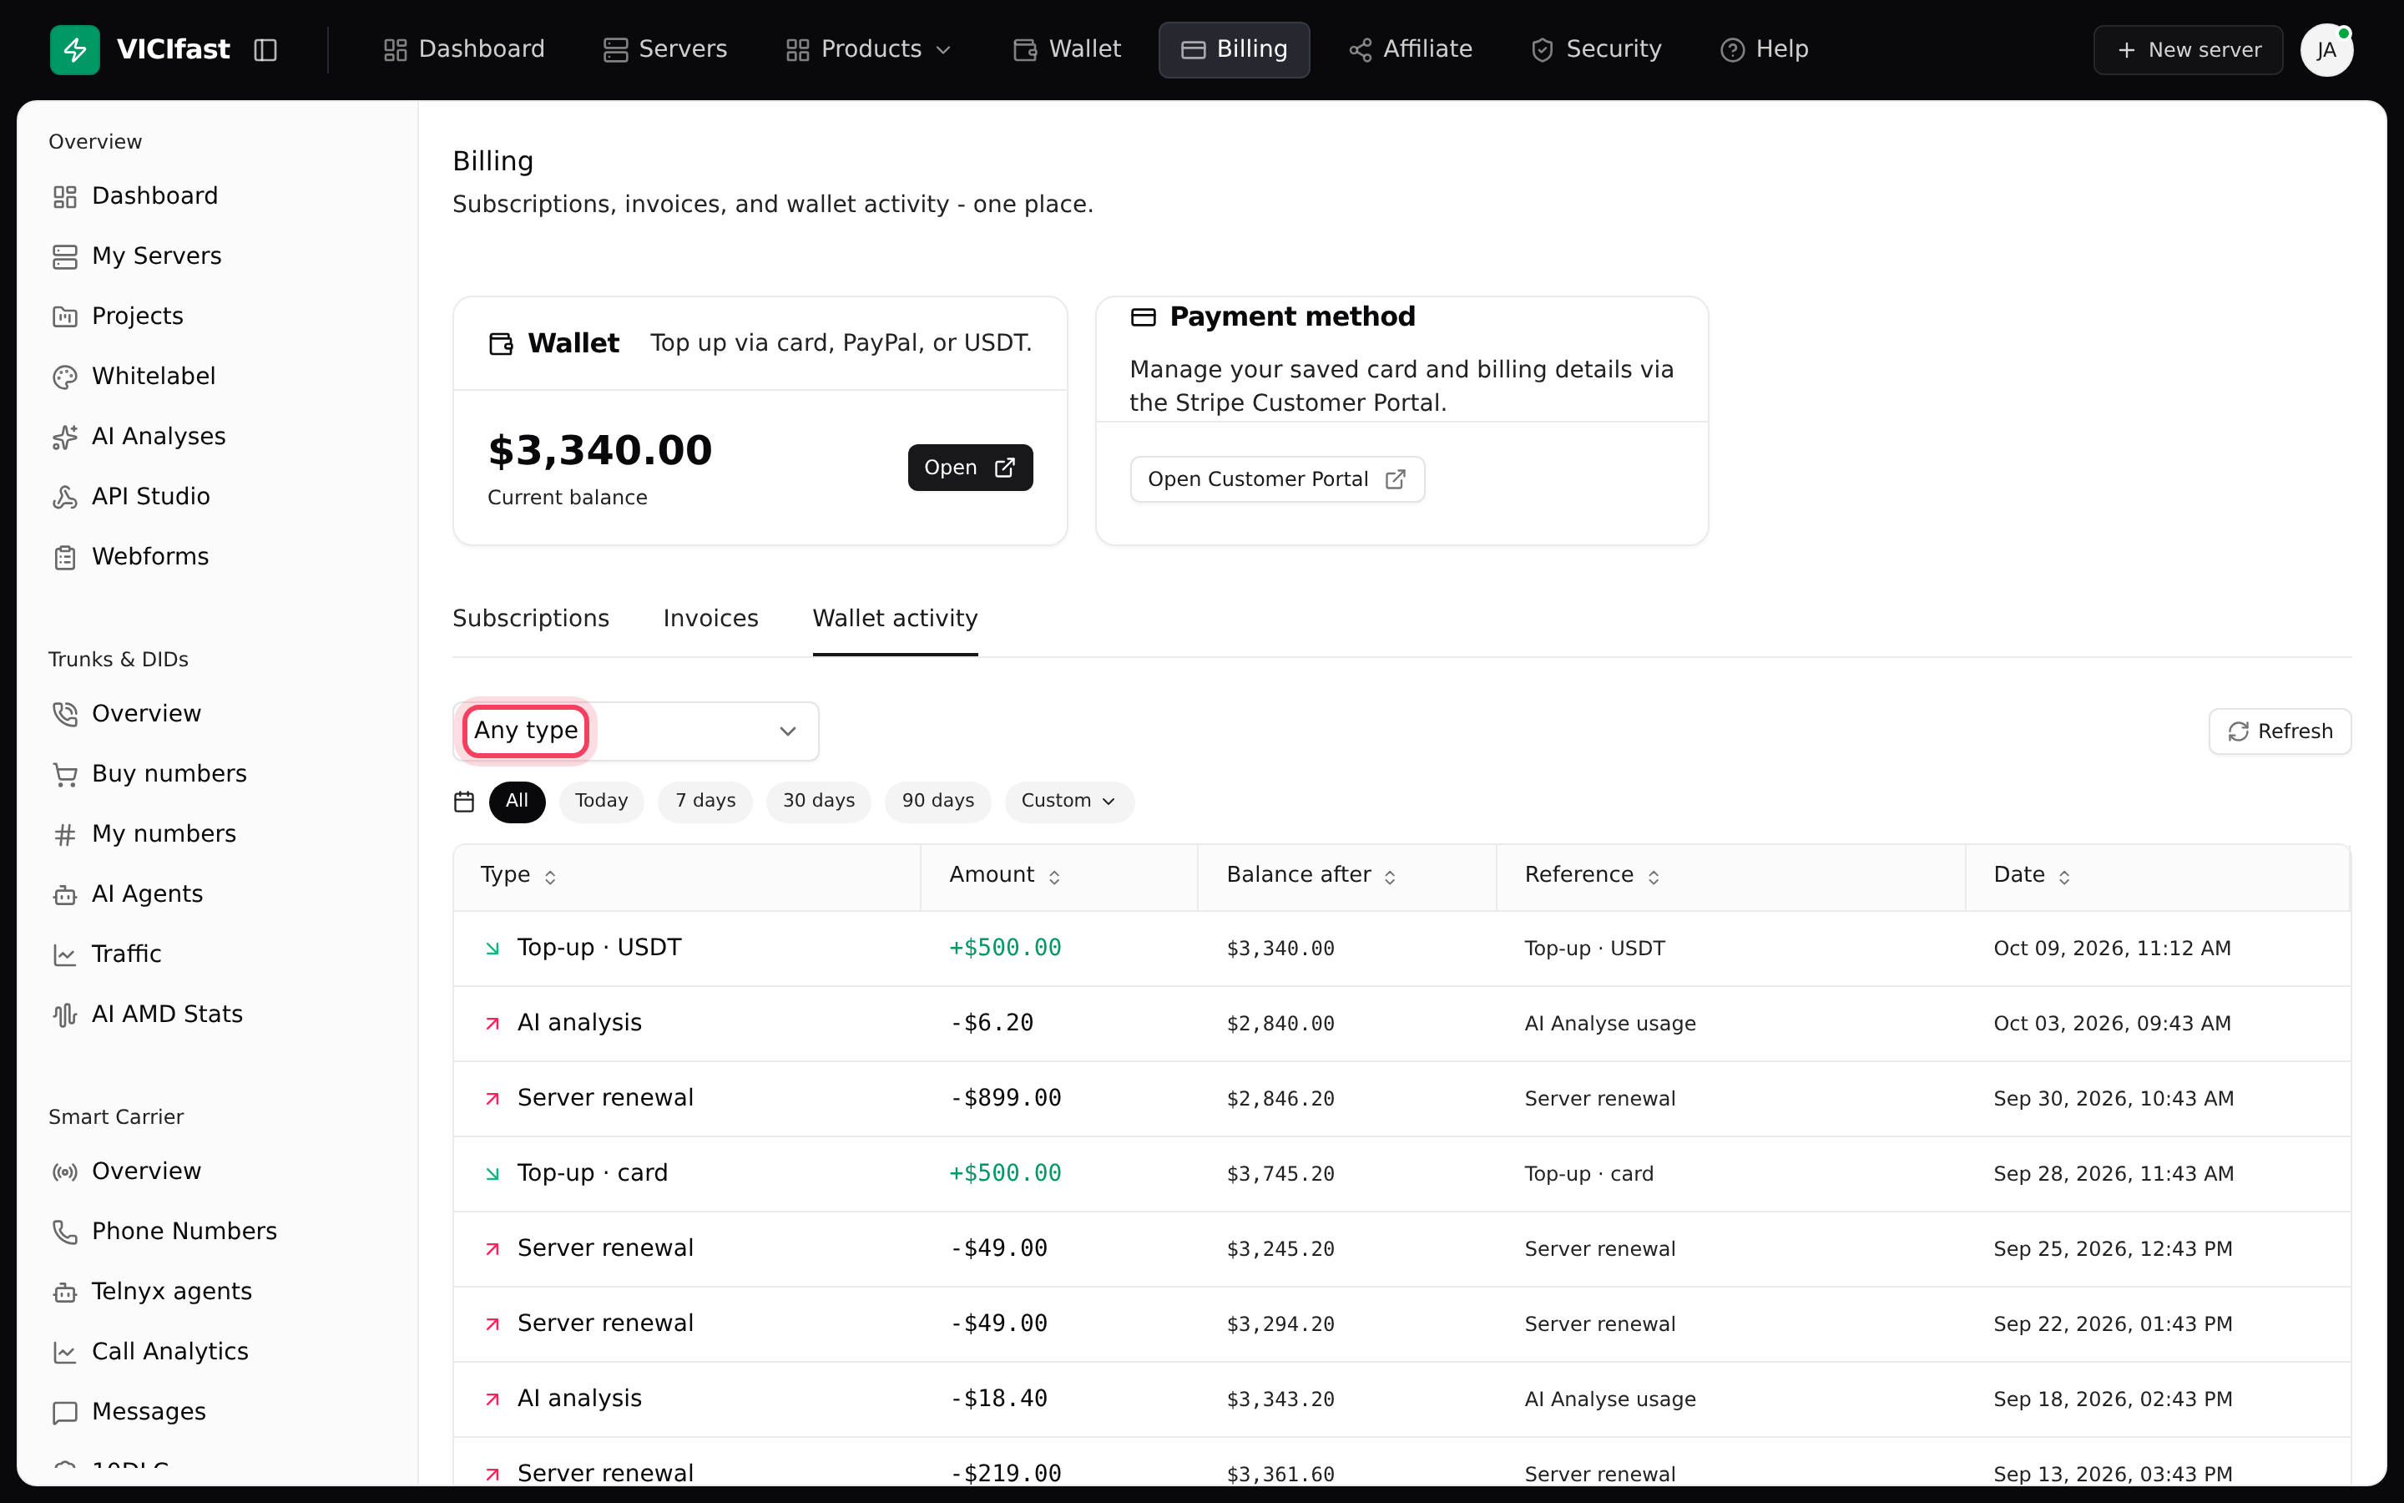Click the -$6.20 amount
Viewport: 2404px width, 1503px height.
[x=992, y=1023]
